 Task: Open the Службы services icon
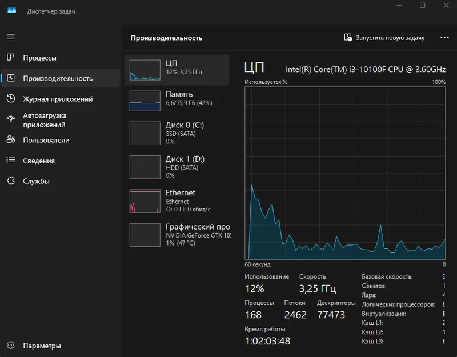11,180
